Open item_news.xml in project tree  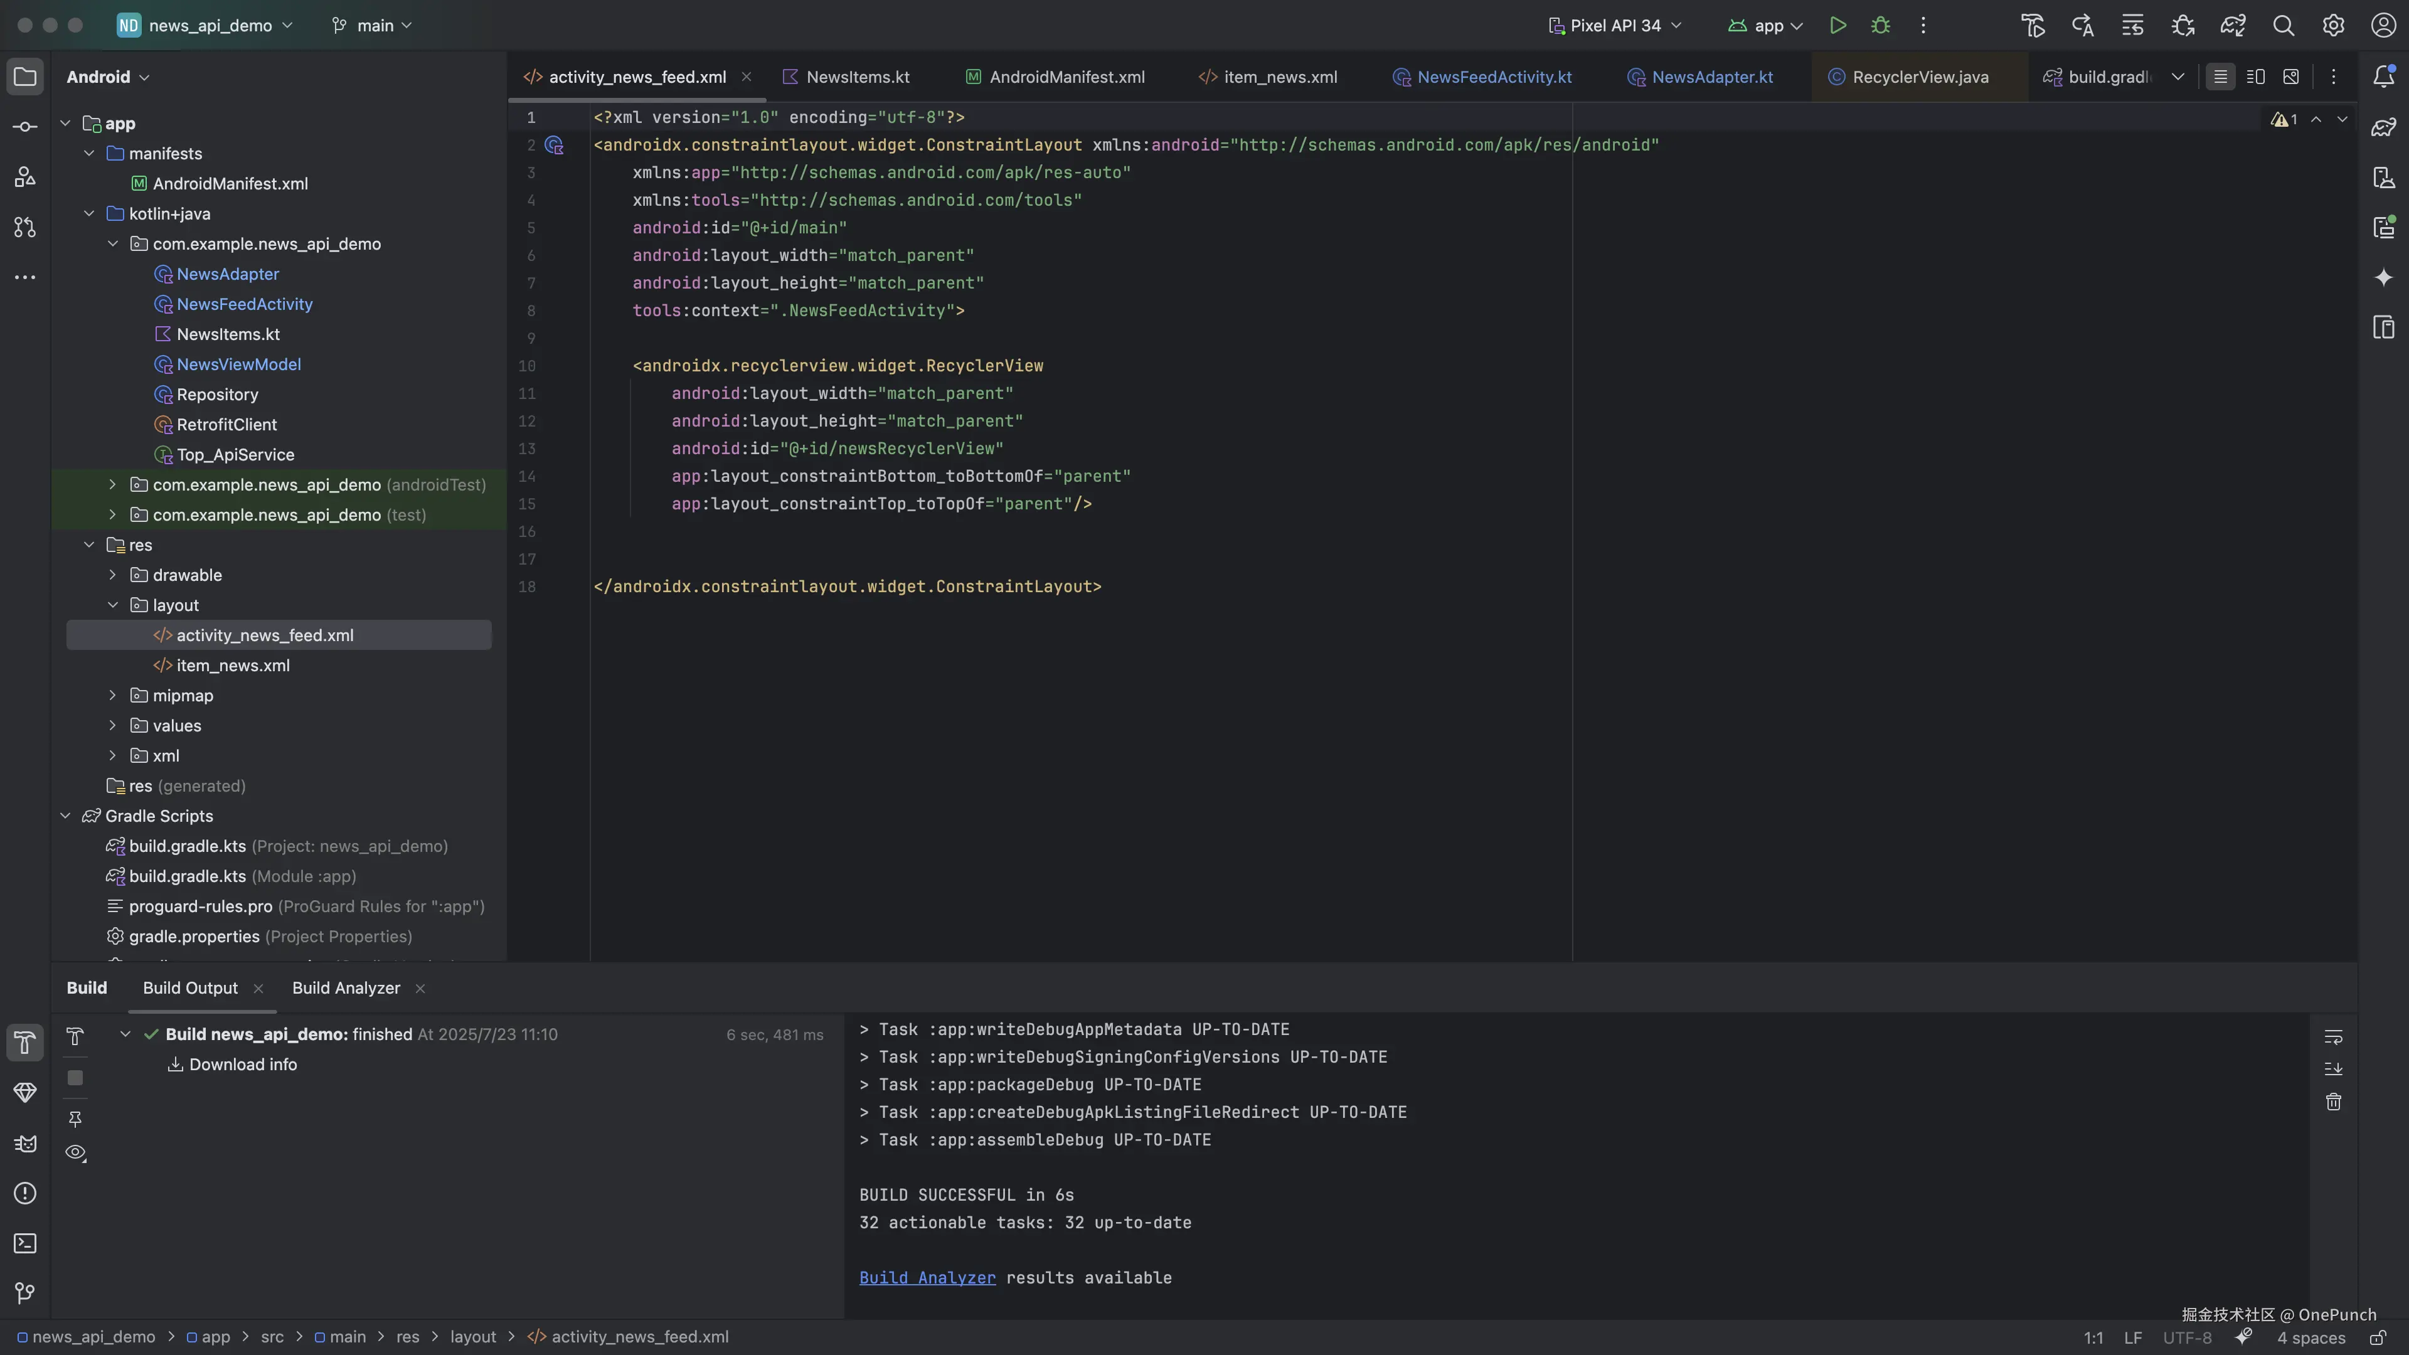tap(233, 665)
